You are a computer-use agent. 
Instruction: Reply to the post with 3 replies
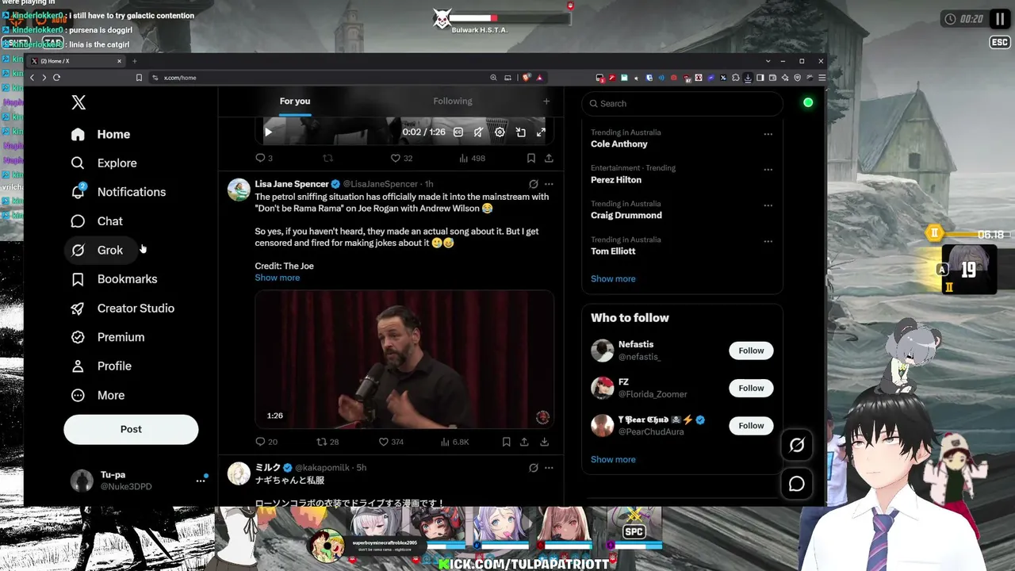tap(264, 158)
